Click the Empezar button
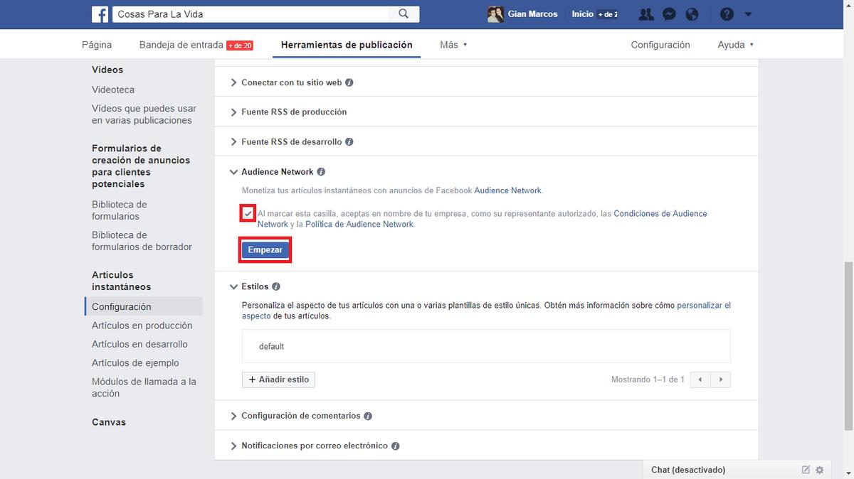Image resolution: width=854 pixels, height=479 pixels. tap(265, 249)
